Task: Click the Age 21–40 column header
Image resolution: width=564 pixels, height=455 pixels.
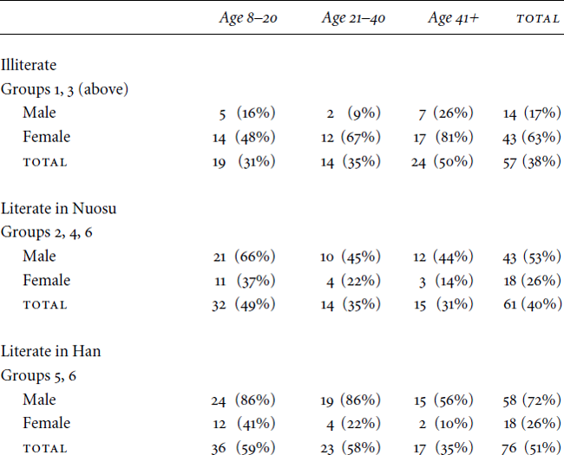Action: (353, 18)
